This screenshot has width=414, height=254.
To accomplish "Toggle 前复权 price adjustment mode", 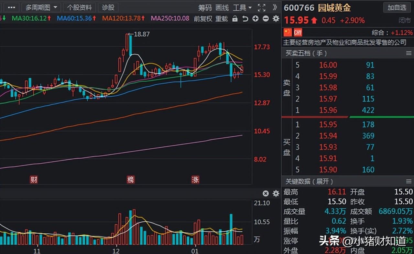I will (203, 19).
